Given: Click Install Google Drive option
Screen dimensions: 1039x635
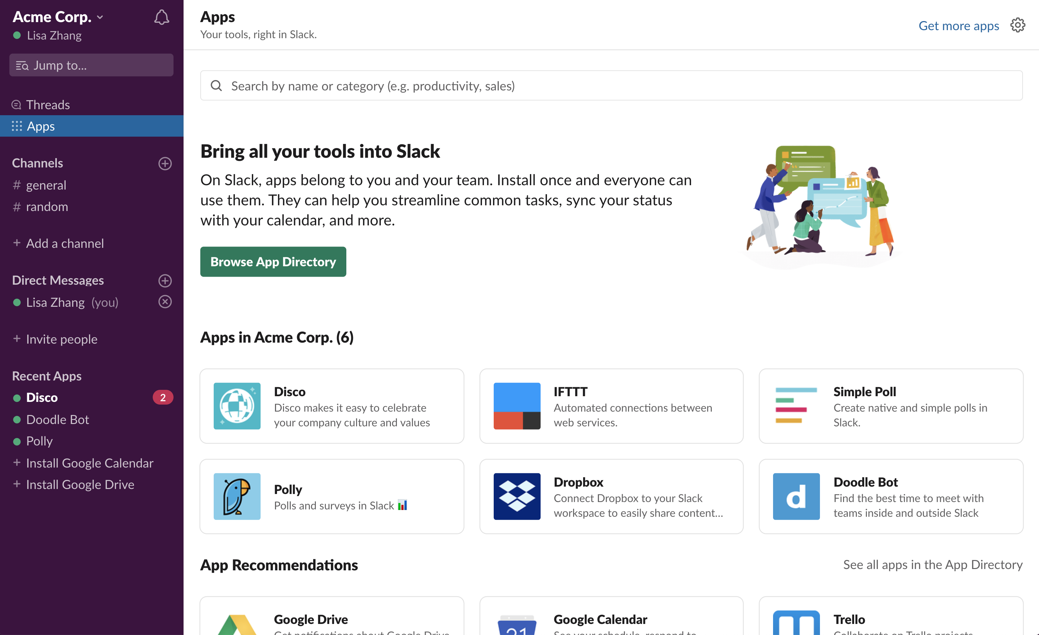Looking at the screenshot, I should point(80,484).
